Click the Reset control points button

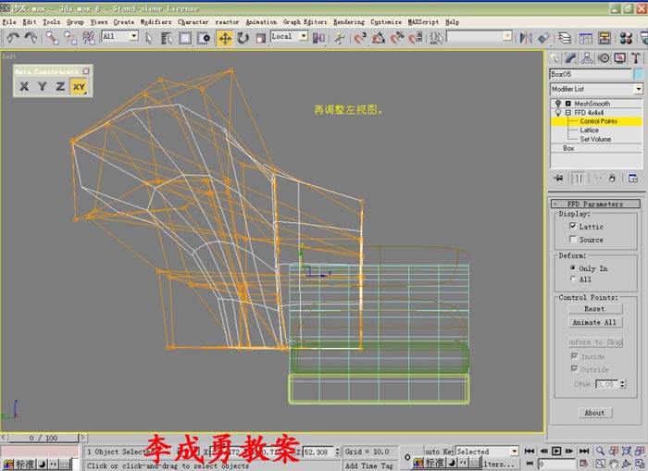pyautogui.click(x=595, y=309)
